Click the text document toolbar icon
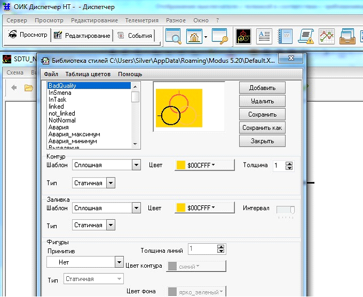 264,36
